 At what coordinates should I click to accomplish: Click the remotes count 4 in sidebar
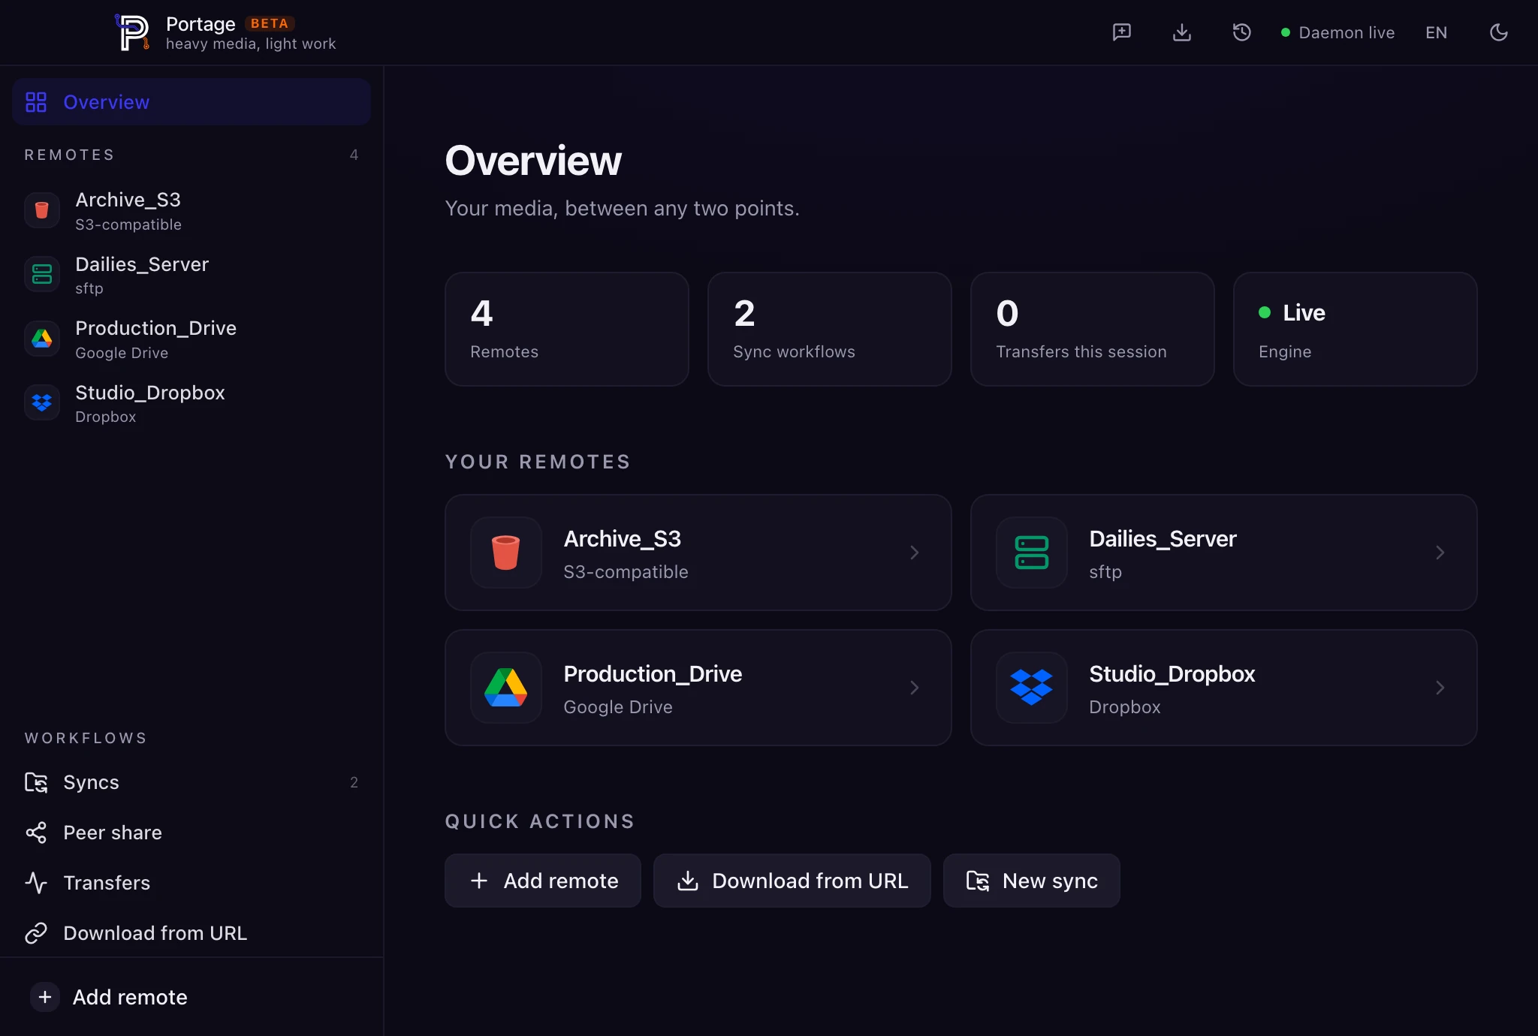click(x=354, y=155)
